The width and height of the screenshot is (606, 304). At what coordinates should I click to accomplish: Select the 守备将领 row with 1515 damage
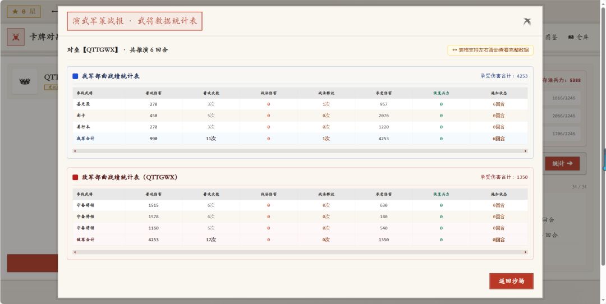point(300,205)
